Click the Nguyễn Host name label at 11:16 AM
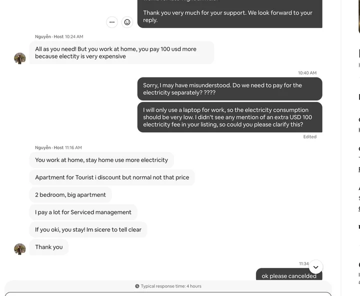 (49, 147)
